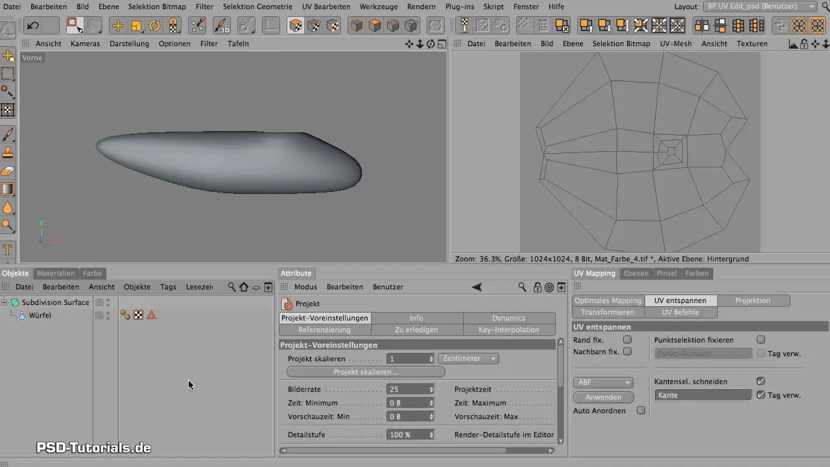Open the Layout dropdown BP UV Edit
830x467 pixels.
(x=761, y=6)
